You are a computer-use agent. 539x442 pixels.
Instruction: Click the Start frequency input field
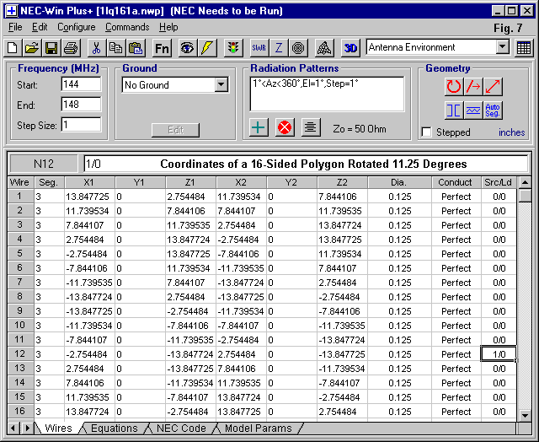pyautogui.click(x=81, y=84)
